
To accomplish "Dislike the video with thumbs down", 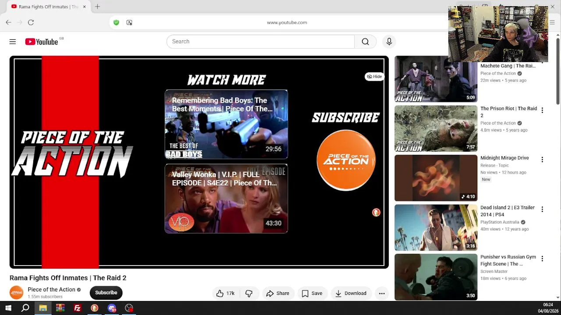I will 249,293.
